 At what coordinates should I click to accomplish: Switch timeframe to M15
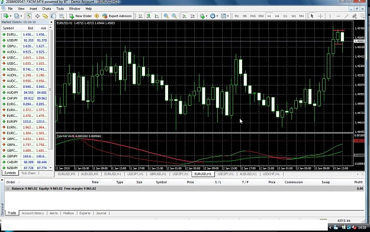click(x=253, y=16)
